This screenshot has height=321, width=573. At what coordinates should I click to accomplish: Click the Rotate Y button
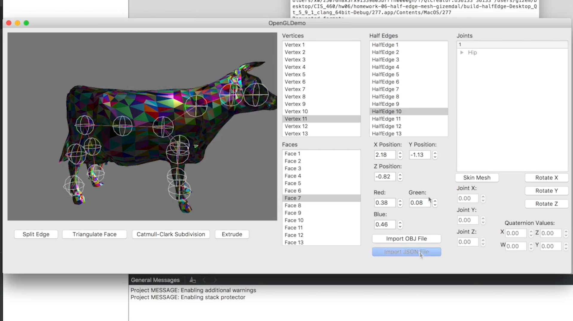click(x=546, y=191)
